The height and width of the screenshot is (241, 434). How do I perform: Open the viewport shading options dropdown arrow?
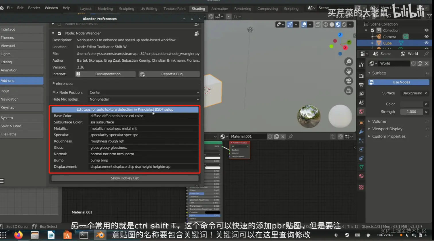pyautogui.click(x=350, y=24)
